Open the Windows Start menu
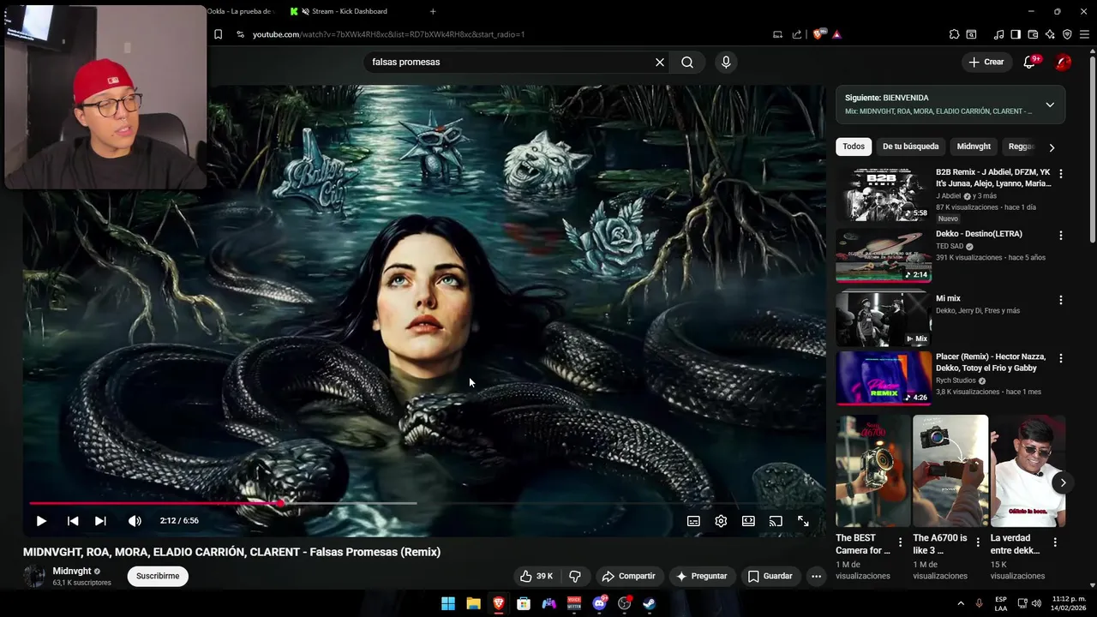Screen dimensions: 1097x617 tap(448, 603)
